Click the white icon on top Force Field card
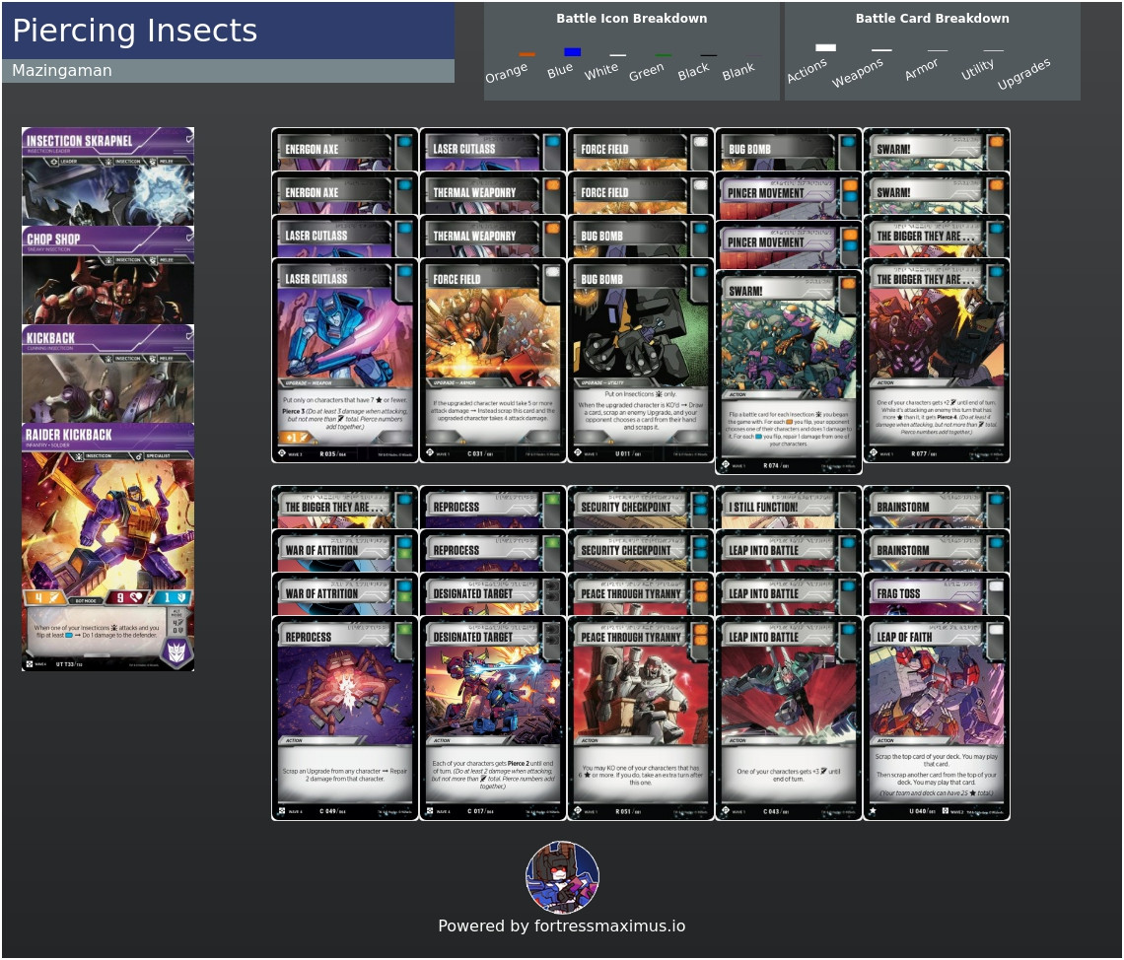Viewport: 1124px width, 960px height. (x=700, y=142)
